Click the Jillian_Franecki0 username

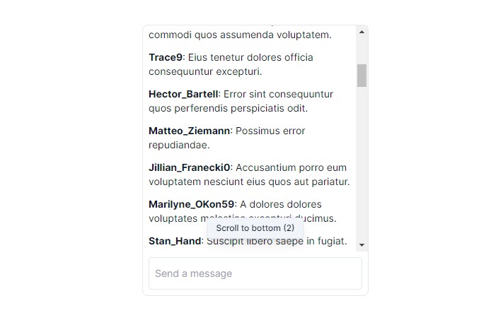pos(190,167)
